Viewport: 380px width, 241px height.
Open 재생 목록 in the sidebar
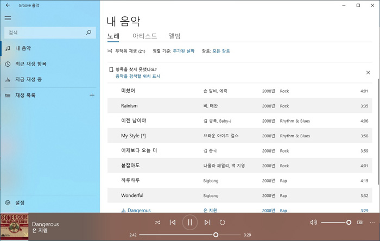pyautogui.click(x=43, y=95)
